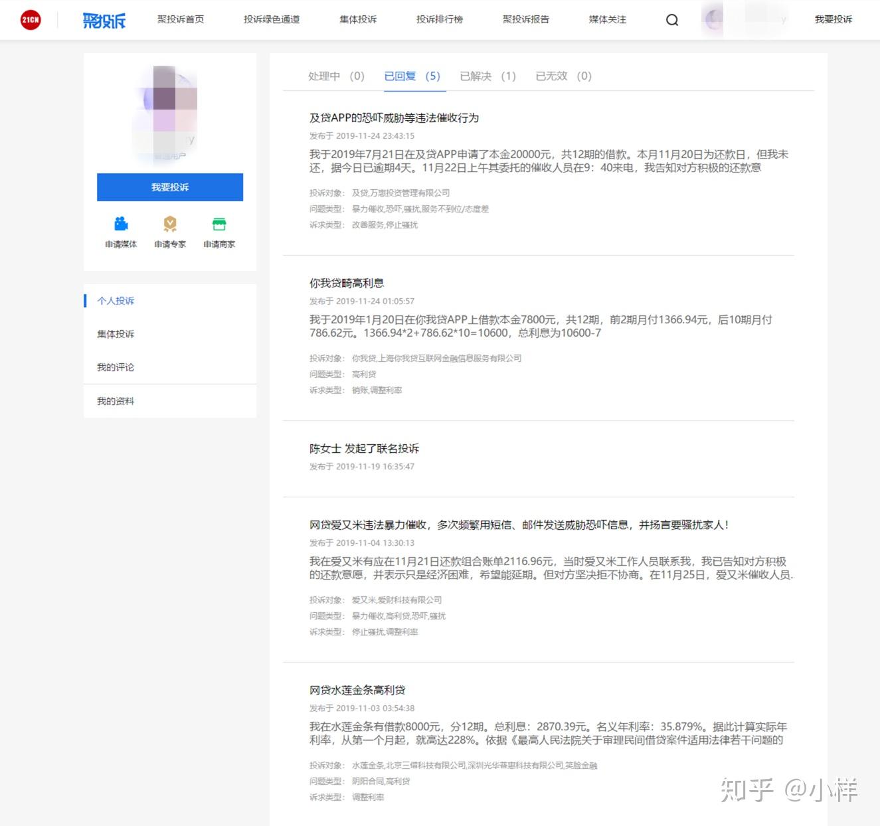Click 你我贷,上海你我贷互联网金融信息服务有限公司 text
The image size is (880, 826).
click(x=436, y=359)
